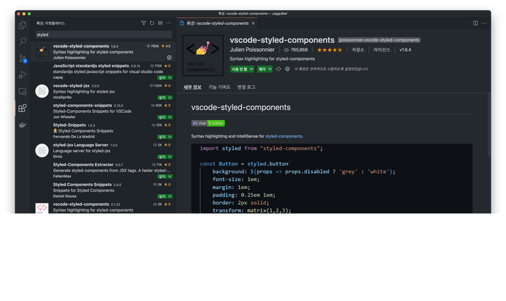Open the styled-components link in readme

284,136
